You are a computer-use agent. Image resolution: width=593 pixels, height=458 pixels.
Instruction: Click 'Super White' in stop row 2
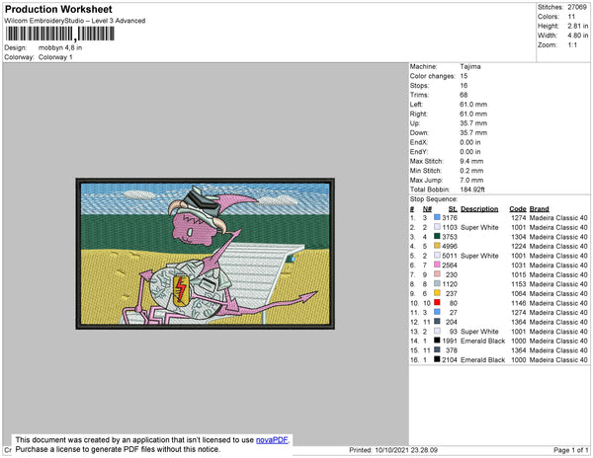tap(479, 227)
